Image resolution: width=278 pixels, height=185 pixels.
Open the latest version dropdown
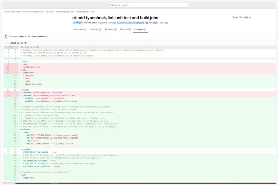coord(40,37)
